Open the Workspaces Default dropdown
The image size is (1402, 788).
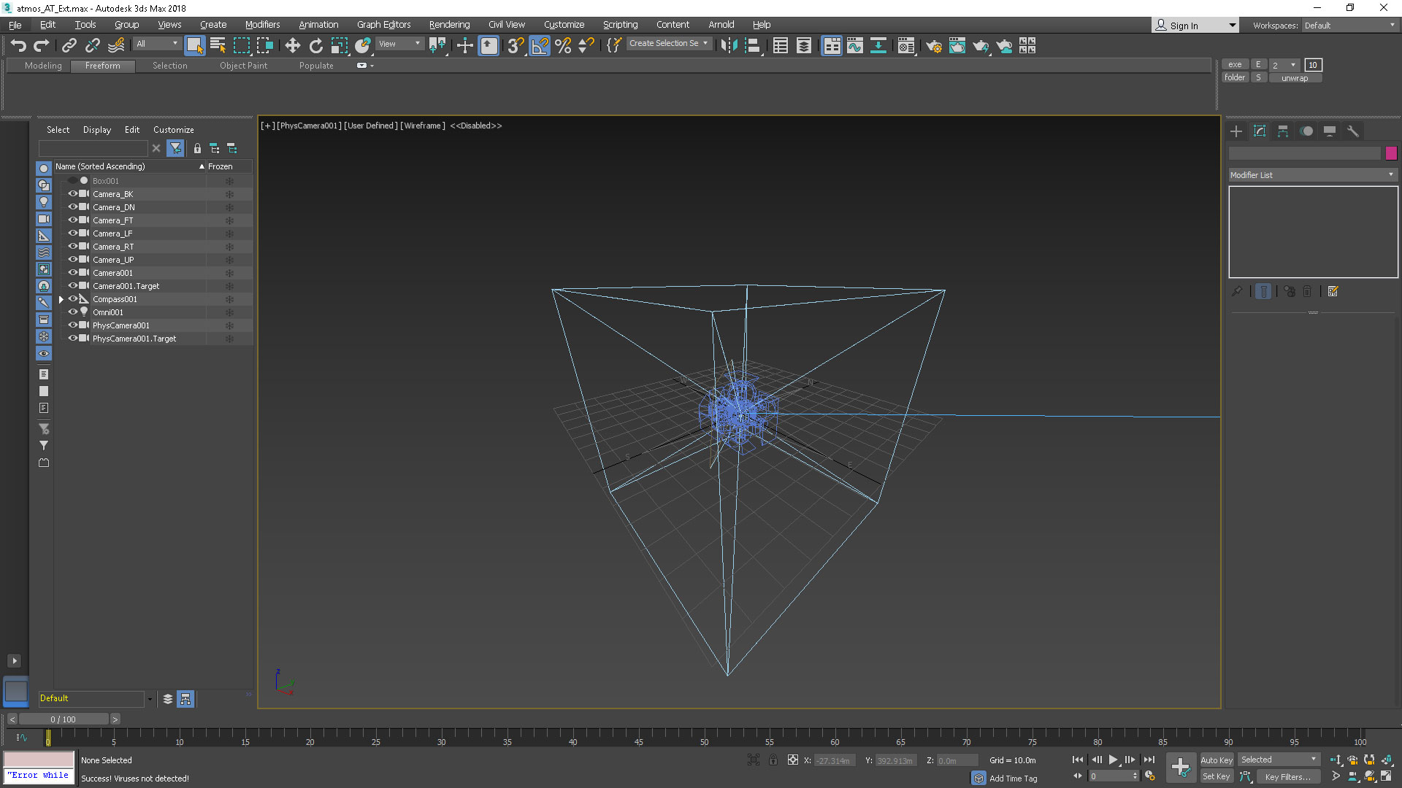click(x=1349, y=25)
